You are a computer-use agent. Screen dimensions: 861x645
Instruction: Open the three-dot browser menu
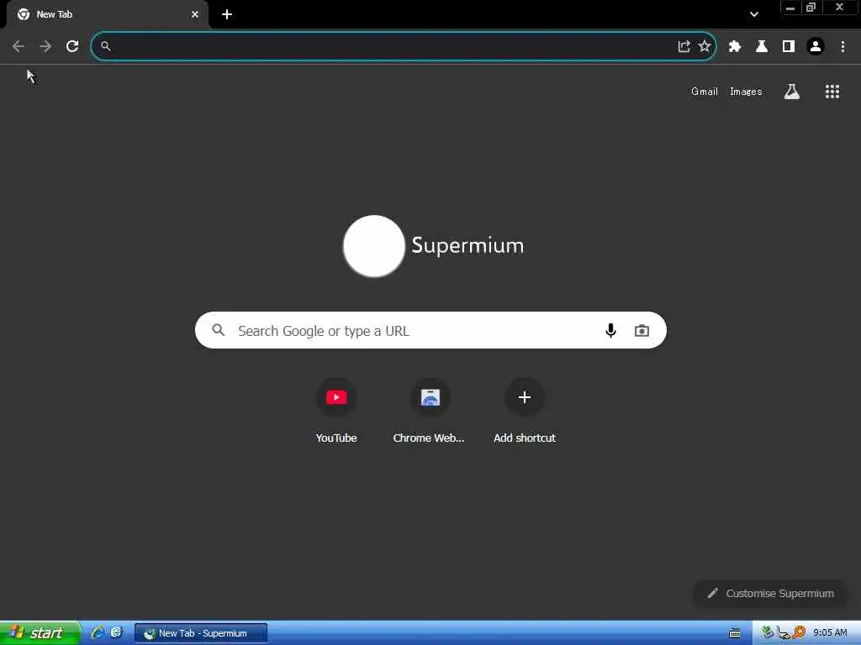point(843,47)
